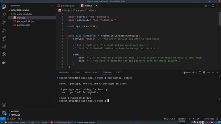The image size is (221, 124).
Task: Switch to Mozilla Firefox in taskbar
Action: (x=16, y=122)
